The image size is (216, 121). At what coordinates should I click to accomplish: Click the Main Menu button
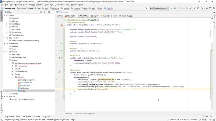[83, 16]
